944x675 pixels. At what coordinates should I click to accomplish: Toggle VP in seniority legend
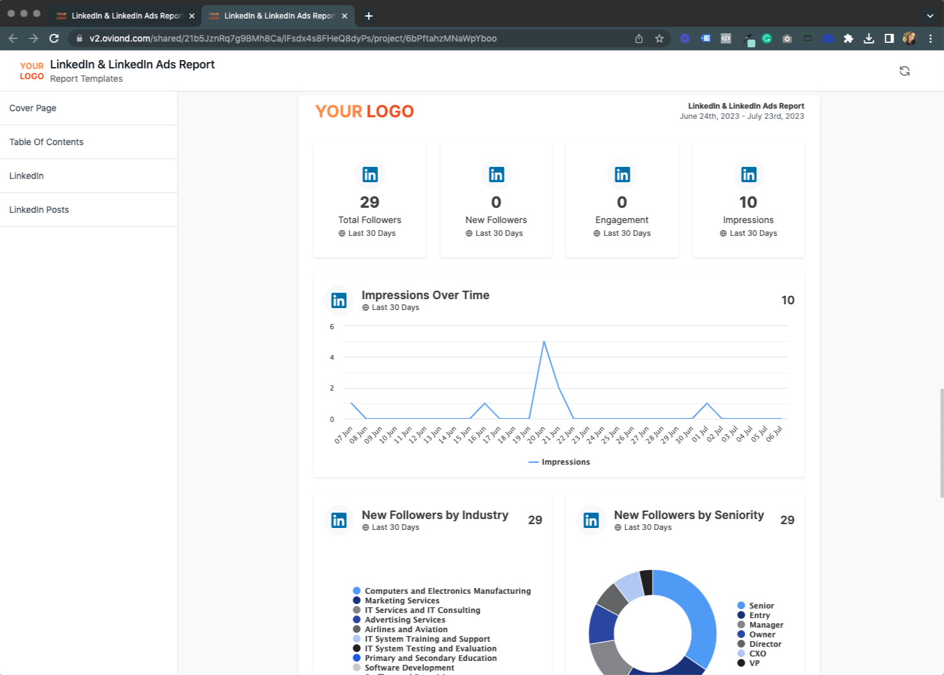[749, 663]
